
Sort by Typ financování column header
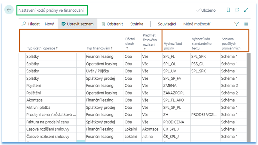(100, 48)
